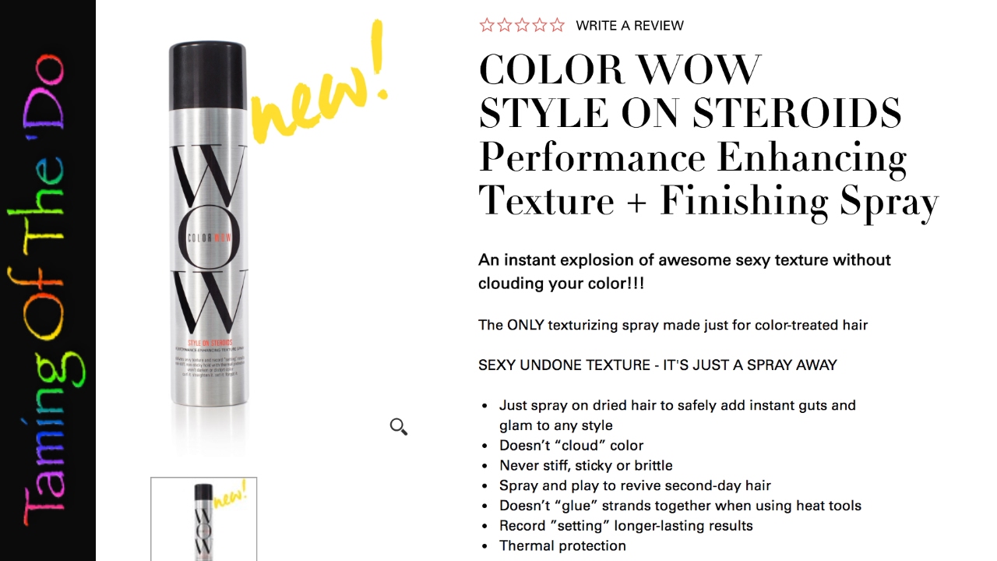Image resolution: width=997 pixels, height=561 pixels.
Task: Click the magnifier zoom icon
Action: coord(399,426)
